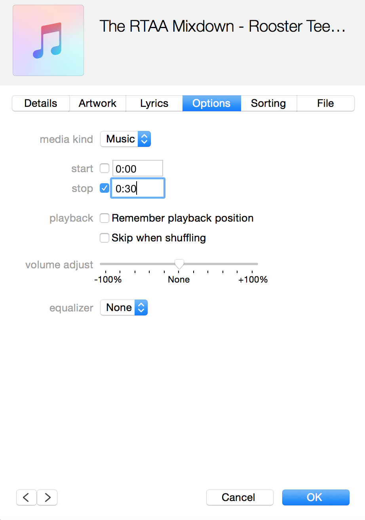Image resolution: width=365 pixels, height=520 pixels.
Task: Switch to the Details tab
Action: coord(41,103)
